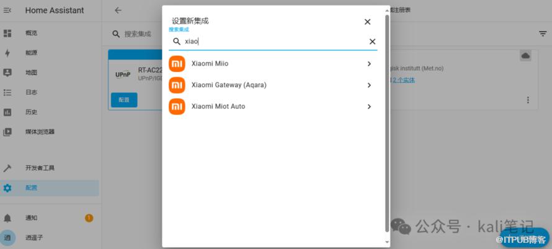Select the 概览 sidebar item
Screen dimensions: 552x249
pos(49,33)
